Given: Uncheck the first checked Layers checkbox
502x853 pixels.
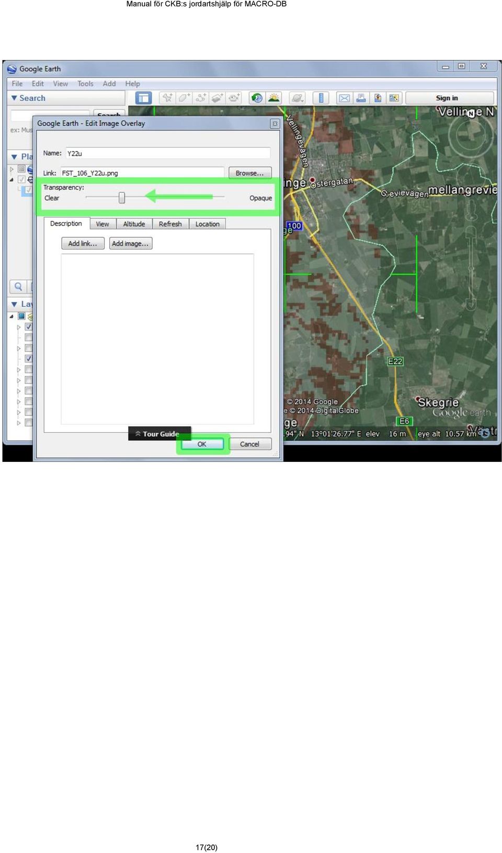Looking at the screenshot, I should click(29, 327).
